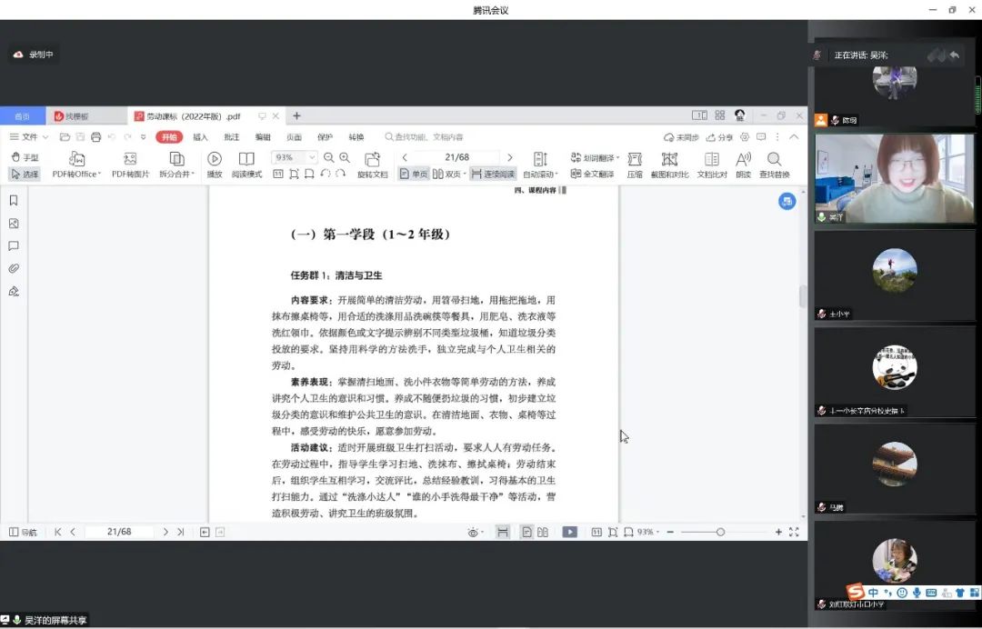982x629 pixels.
Task: Open the attachments paperclip panel
Action: click(x=13, y=268)
